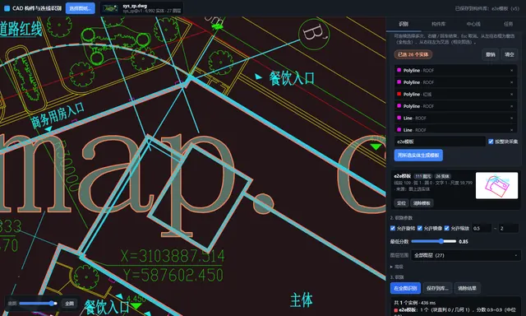This screenshot has width=526, height=316.
Task: Click the blue app logo square
Action: [7, 8]
